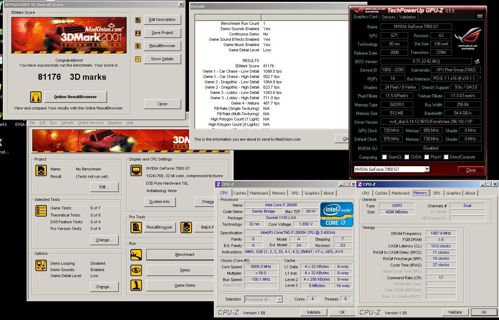Click the Core Speed 5806.0 MHz value
This screenshot has width=499, height=320.
(261, 266)
